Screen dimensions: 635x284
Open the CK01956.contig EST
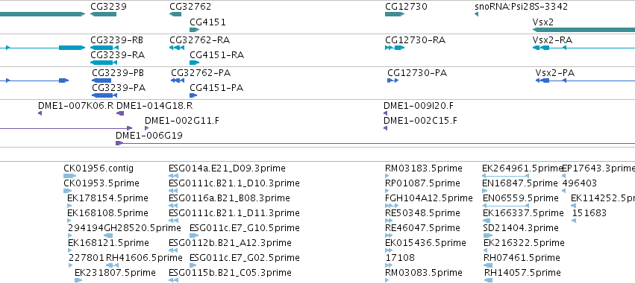pos(98,168)
